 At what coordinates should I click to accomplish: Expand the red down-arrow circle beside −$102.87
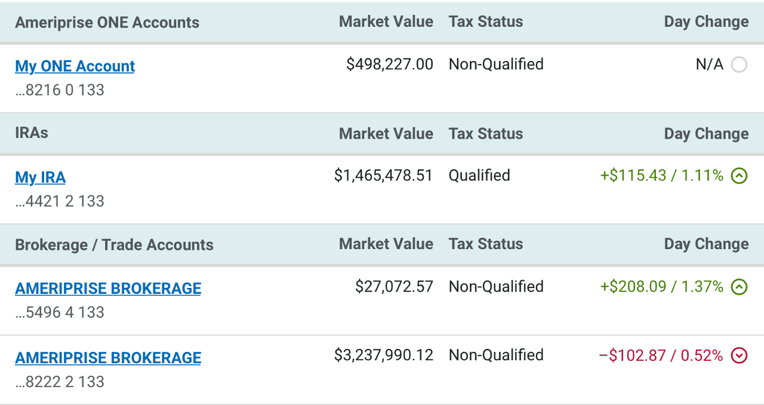click(739, 356)
